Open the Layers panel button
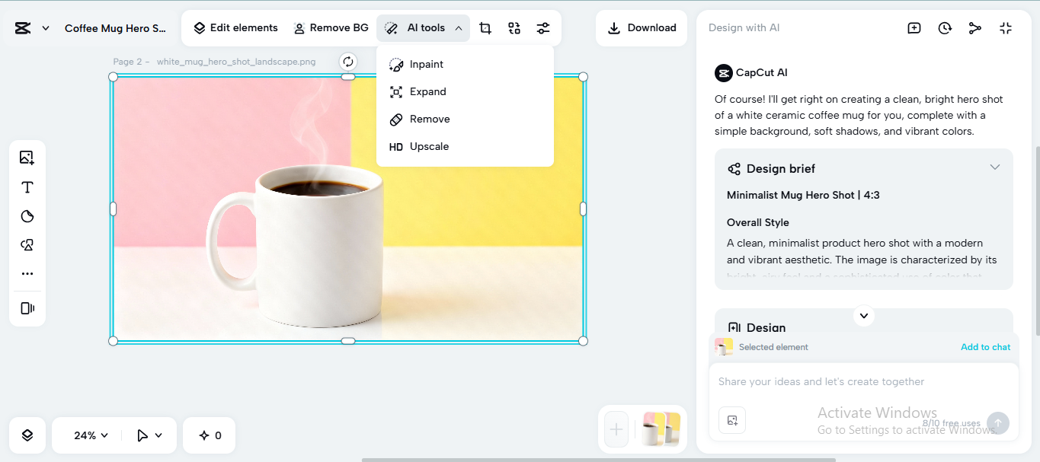 (27, 435)
